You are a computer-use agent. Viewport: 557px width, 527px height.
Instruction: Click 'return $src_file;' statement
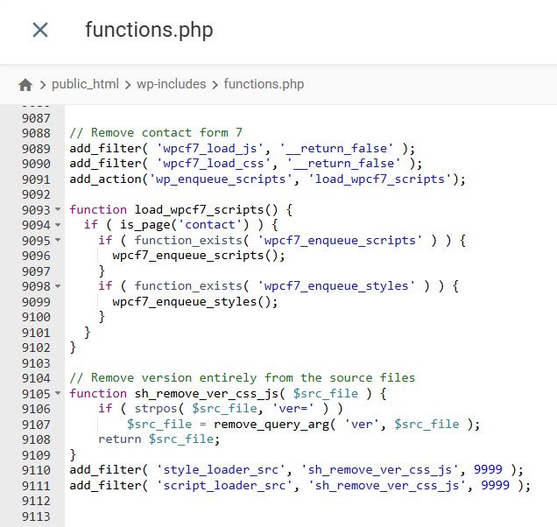coord(159,439)
